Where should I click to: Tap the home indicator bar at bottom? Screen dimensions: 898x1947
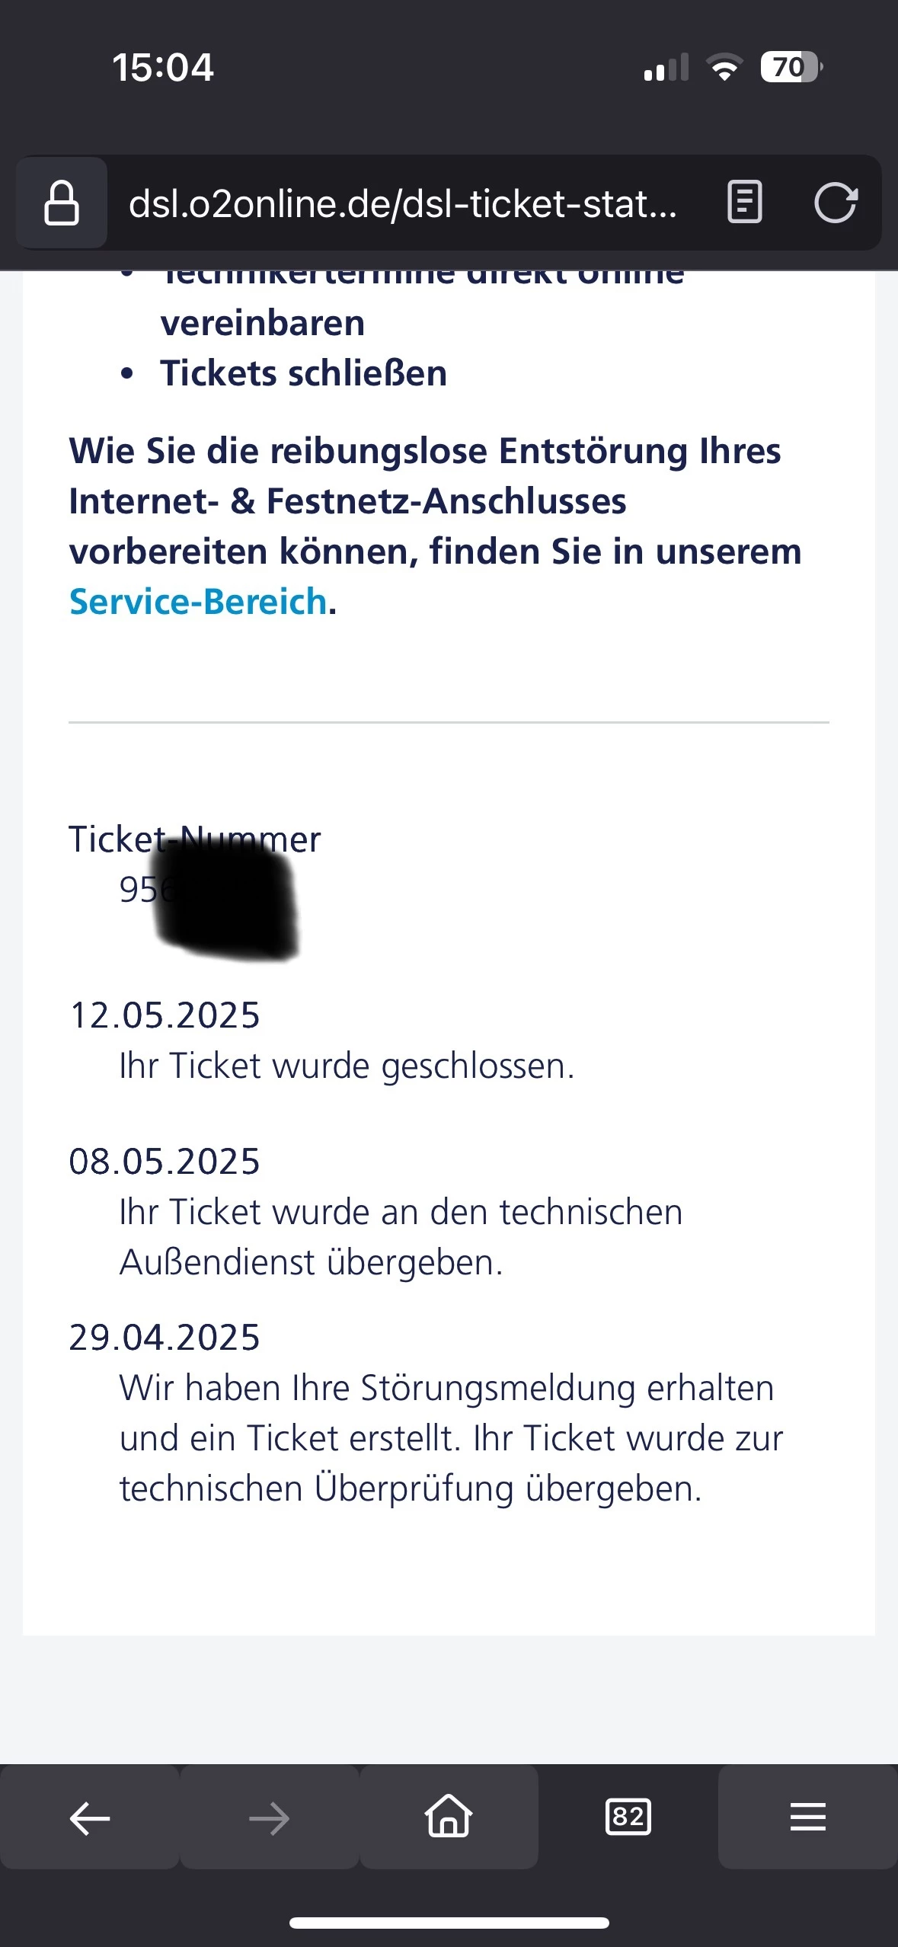pyautogui.click(x=449, y=1923)
